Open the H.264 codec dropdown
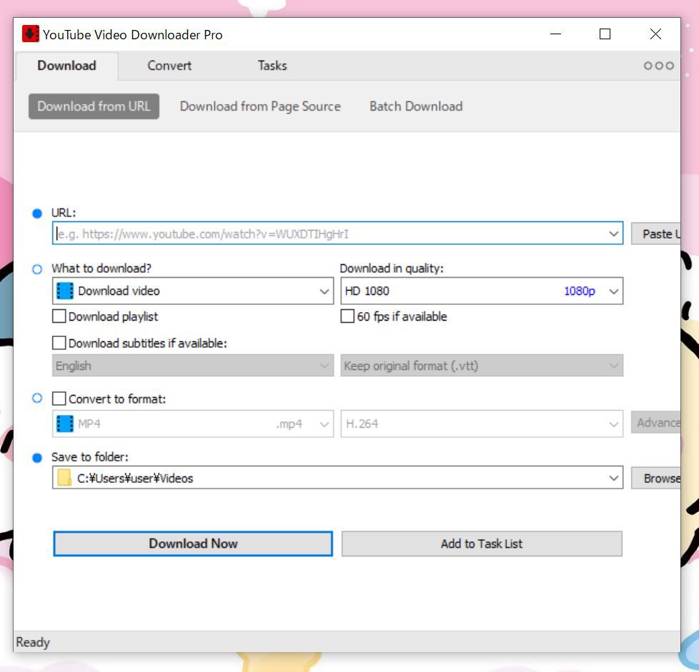 (482, 423)
